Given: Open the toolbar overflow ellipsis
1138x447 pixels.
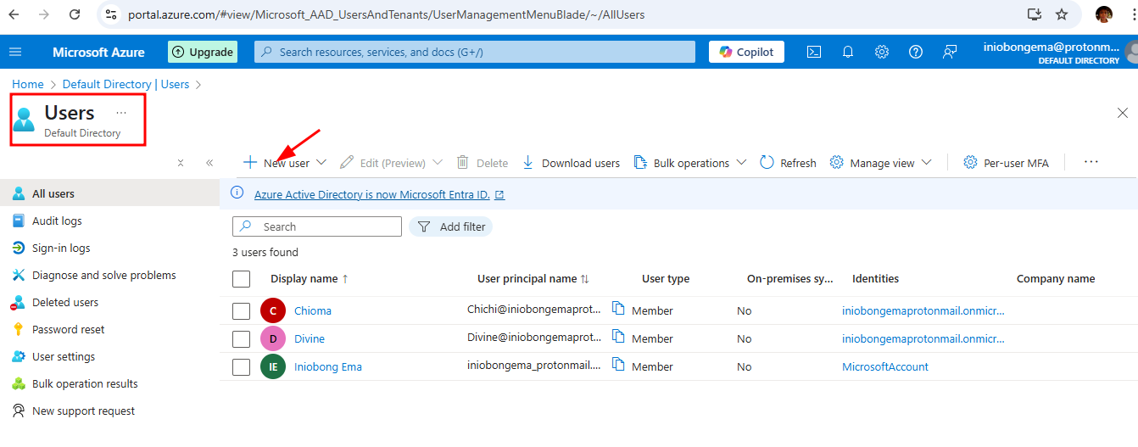Looking at the screenshot, I should (x=1091, y=162).
